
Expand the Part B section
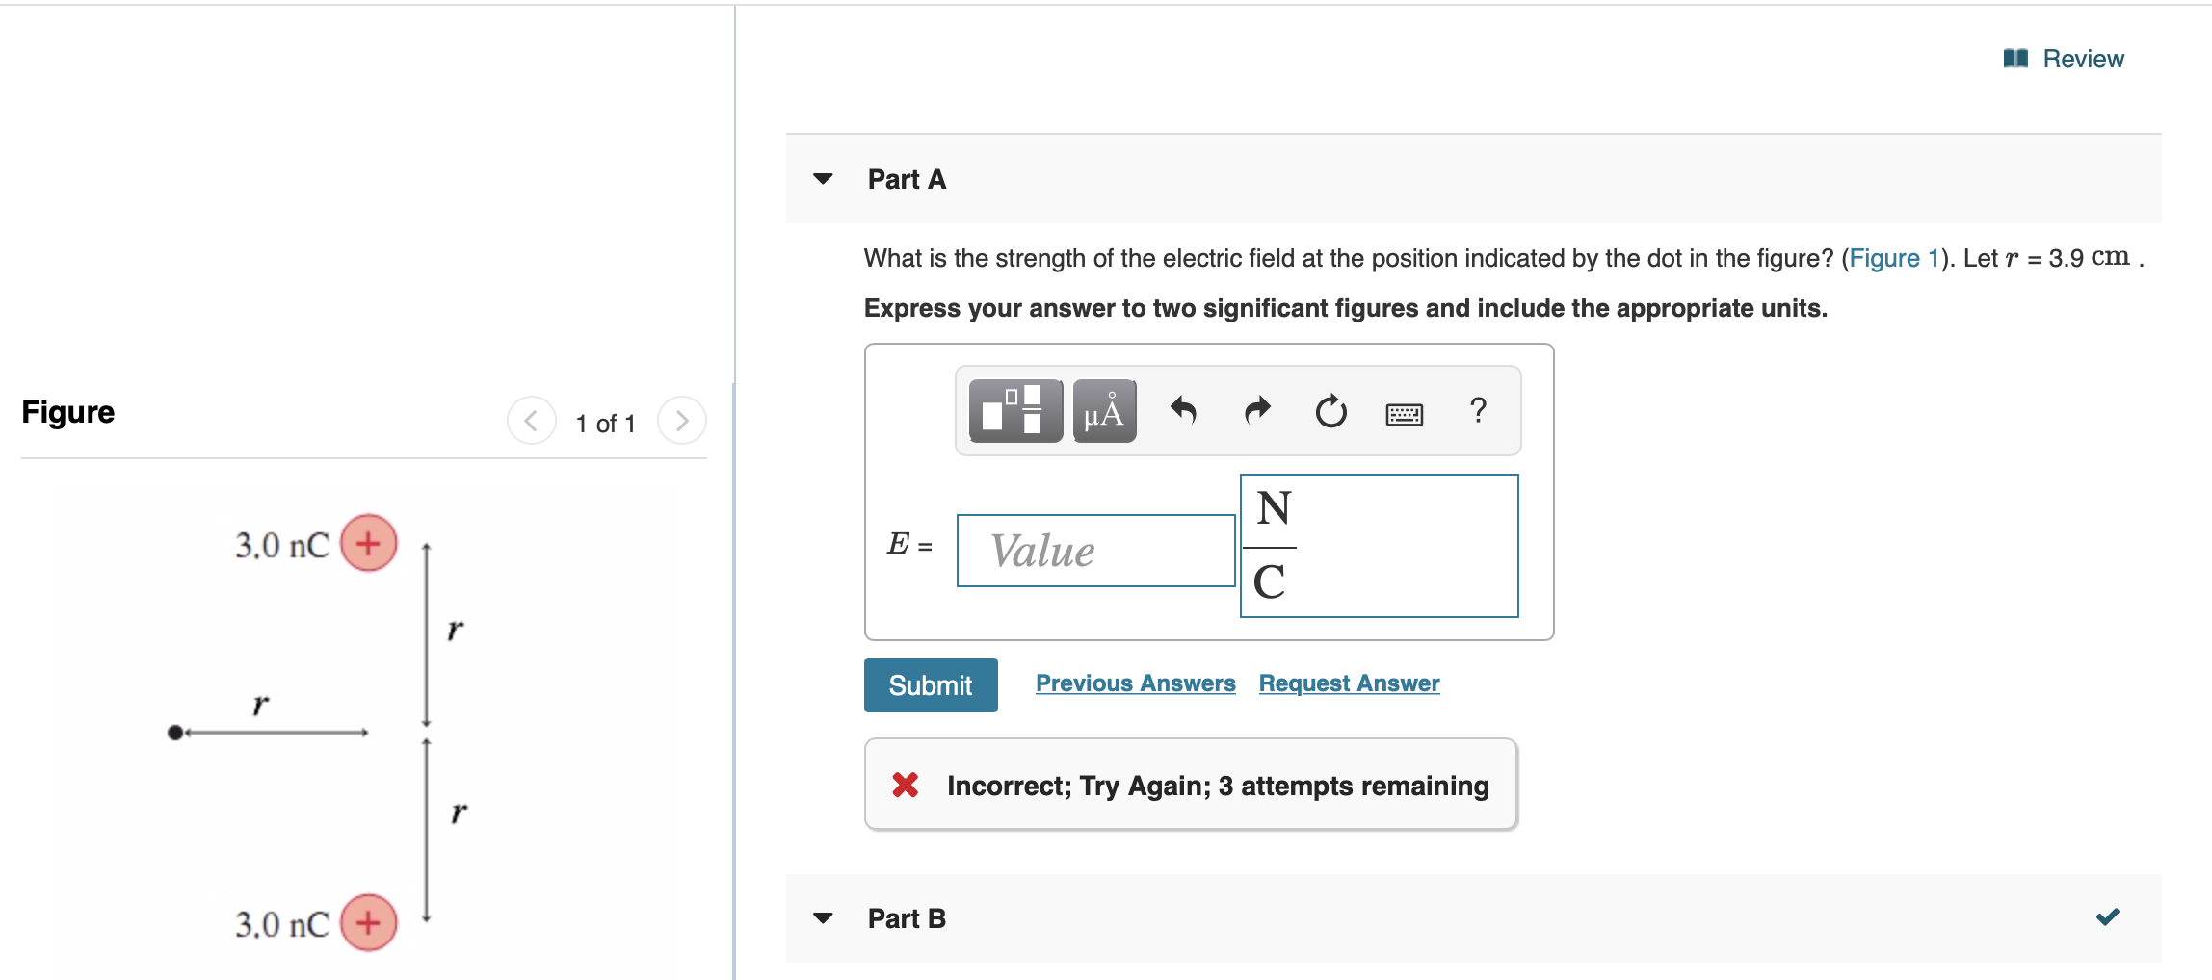pyautogui.click(x=823, y=918)
